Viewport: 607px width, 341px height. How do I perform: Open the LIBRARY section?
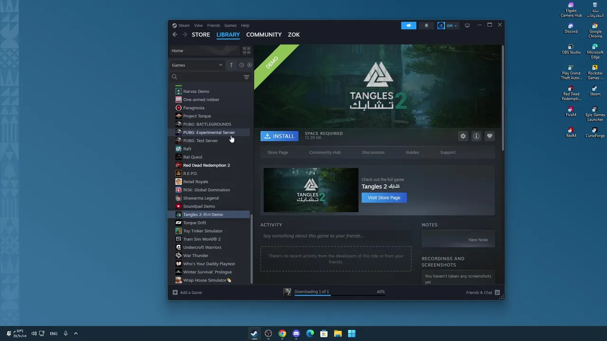pos(228,35)
